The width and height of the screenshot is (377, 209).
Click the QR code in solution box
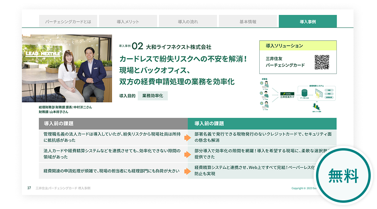pos(322,62)
